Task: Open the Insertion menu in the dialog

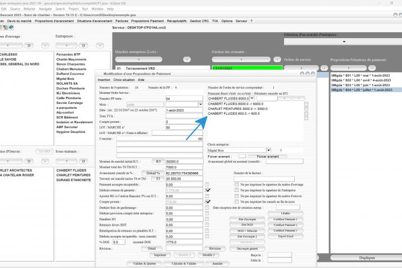Action: [104, 80]
